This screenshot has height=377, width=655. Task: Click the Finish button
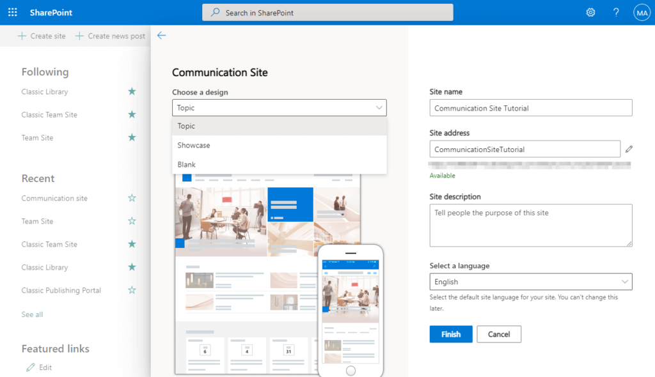[x=451, y=334]
